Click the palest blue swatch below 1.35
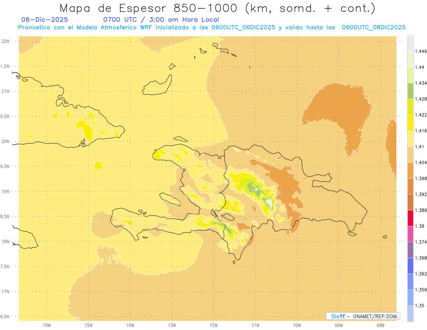 click(410, 314)
